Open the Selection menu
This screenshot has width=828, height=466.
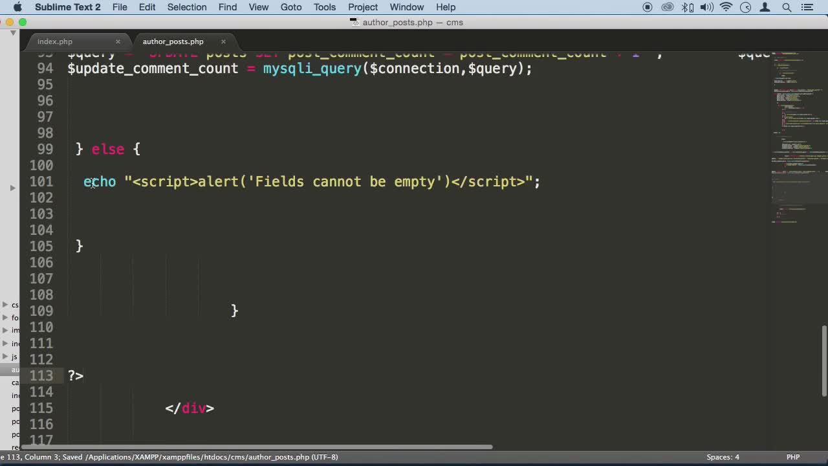pos(187,7)
